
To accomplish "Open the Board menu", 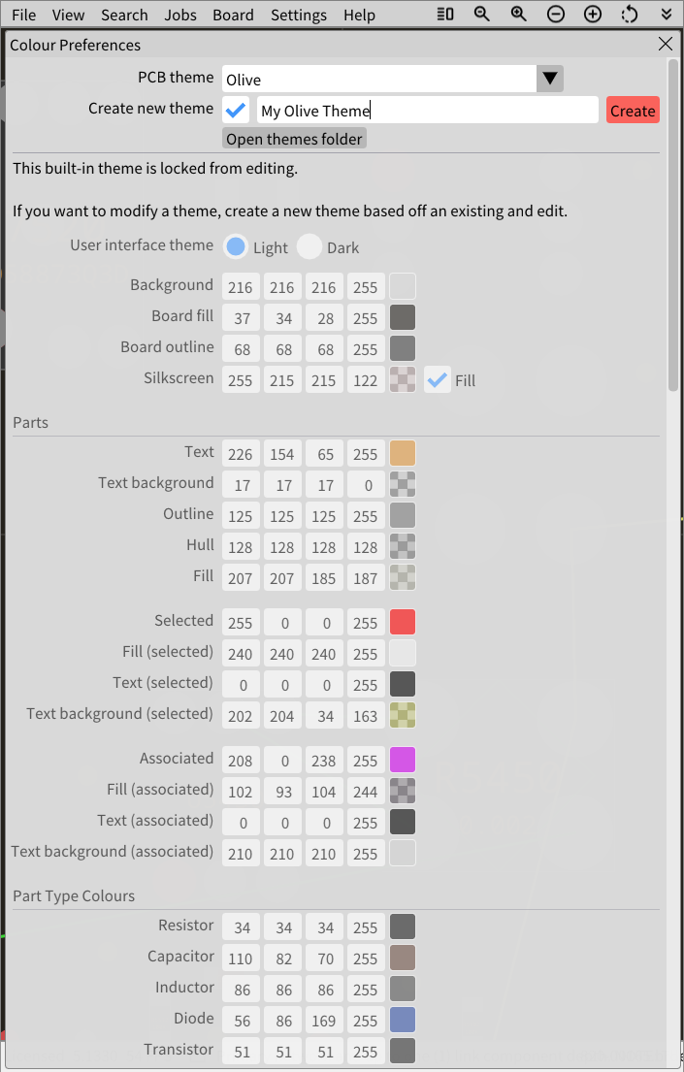I will coord(233,15).
